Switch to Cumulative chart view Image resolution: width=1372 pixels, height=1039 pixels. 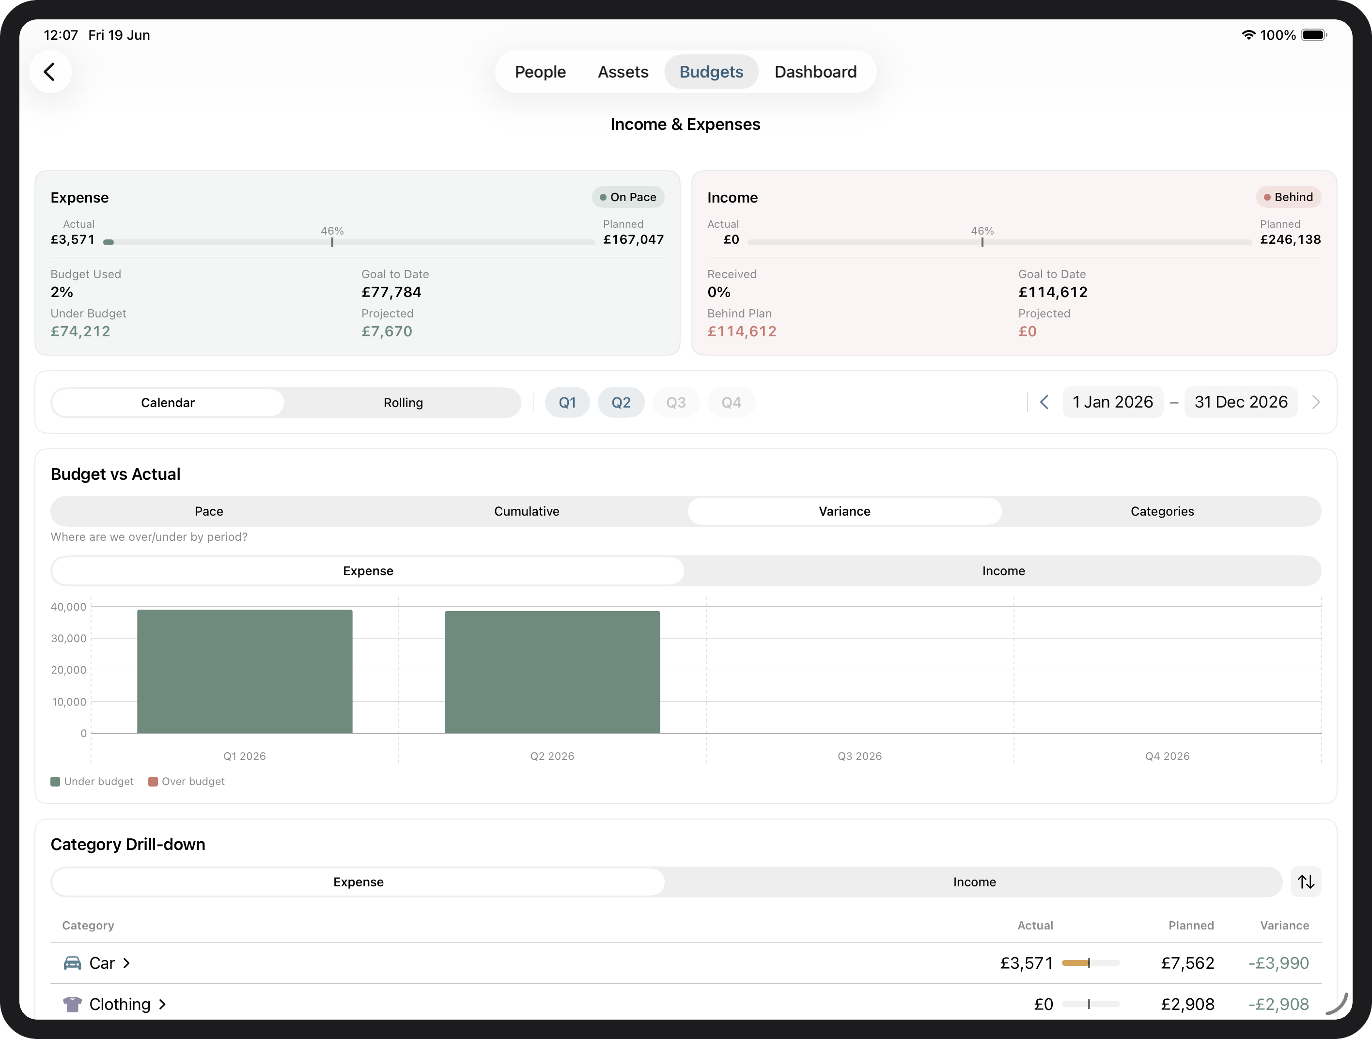coord(527,511)
